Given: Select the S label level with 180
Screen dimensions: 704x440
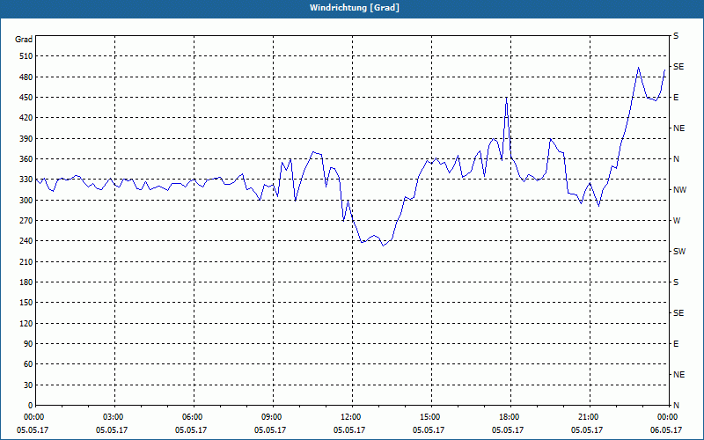Looking at the screenshot, I should tap(676, 282).
